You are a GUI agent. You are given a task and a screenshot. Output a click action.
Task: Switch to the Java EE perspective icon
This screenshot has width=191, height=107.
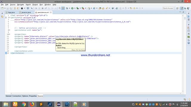coord(182,8)
